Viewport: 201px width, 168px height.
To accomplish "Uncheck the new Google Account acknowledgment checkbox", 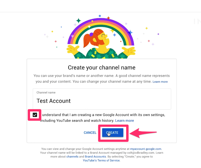I will 35,115.
